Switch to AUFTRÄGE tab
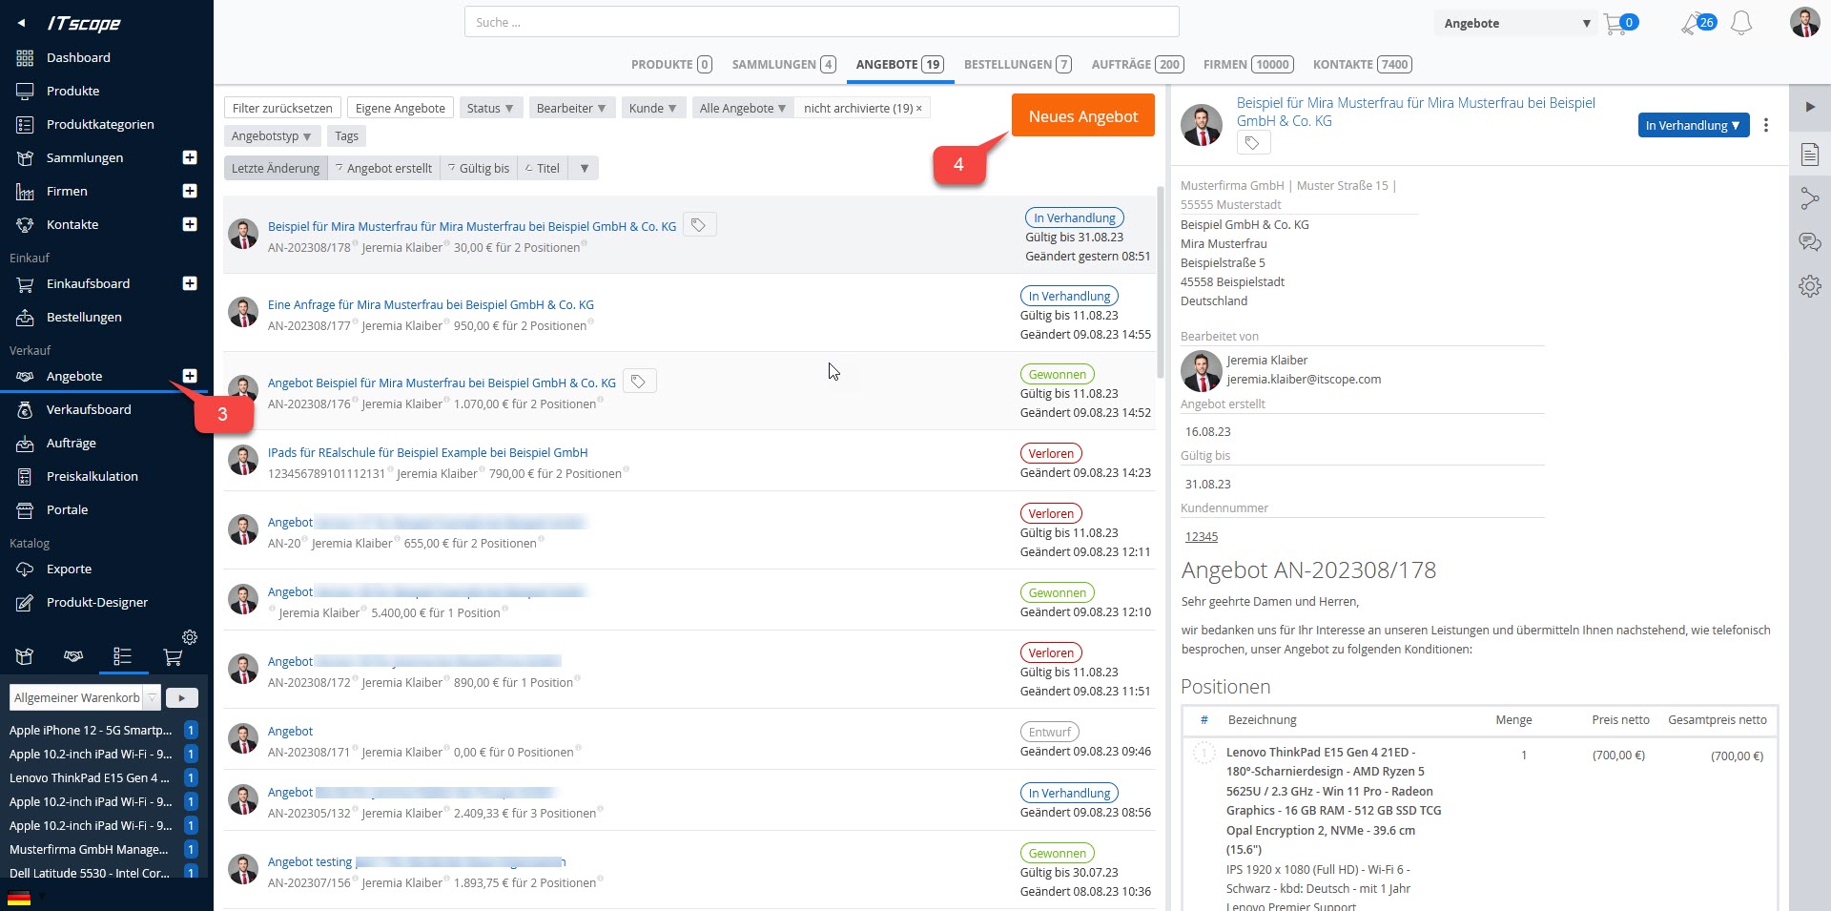This screenshot has height=911, width=1831. point(1137,65)
